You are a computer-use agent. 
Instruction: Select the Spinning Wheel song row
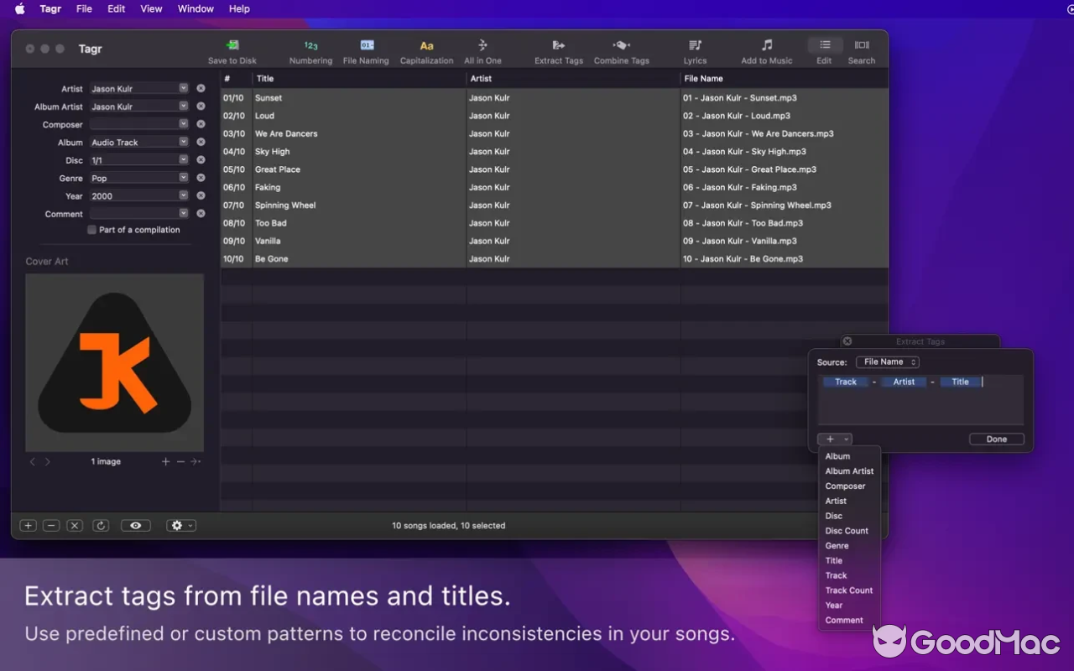[285, 205]
